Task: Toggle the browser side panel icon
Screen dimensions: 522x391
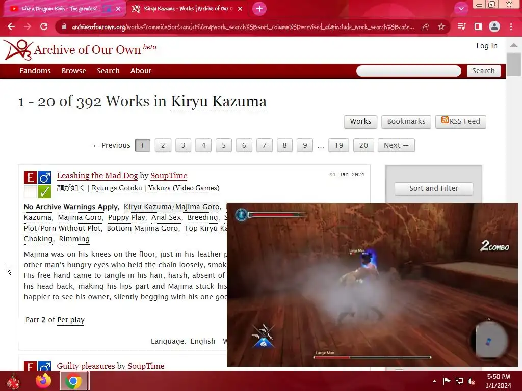Action: coord(478,26)
